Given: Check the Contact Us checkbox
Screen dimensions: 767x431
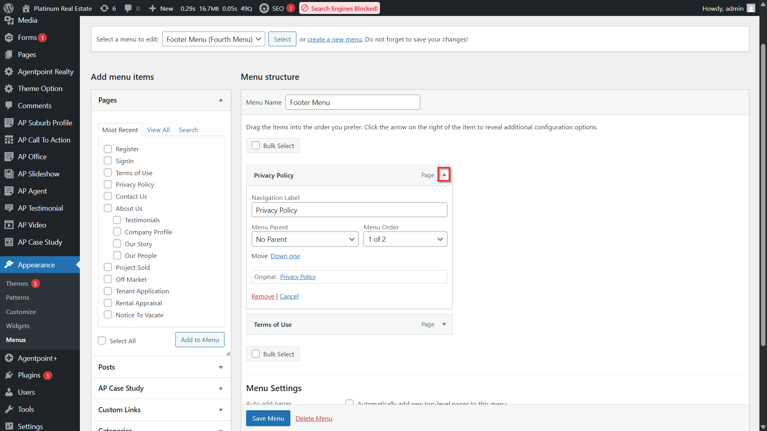Looking at the screenshot, I should (108, 196).
